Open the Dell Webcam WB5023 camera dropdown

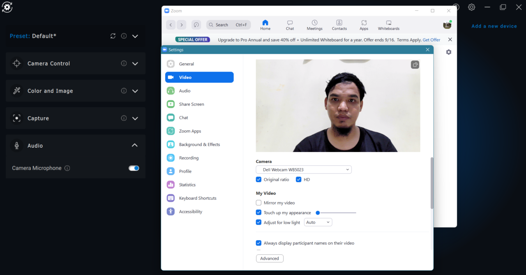(304, 169)
